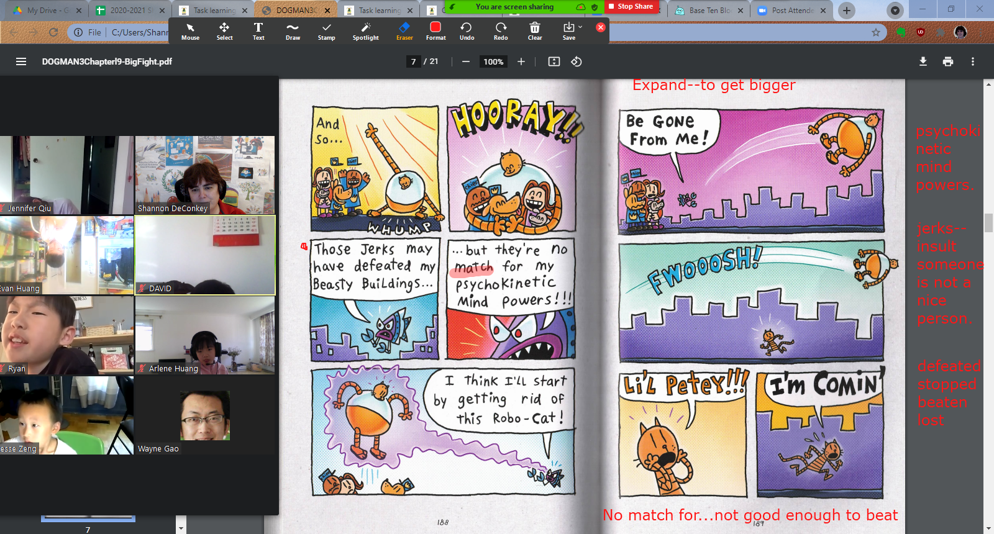Expand the Save dropdown arrow
The height and width of the screenshot is (534, 994).
pyautogui.click(x=580, y=27)
